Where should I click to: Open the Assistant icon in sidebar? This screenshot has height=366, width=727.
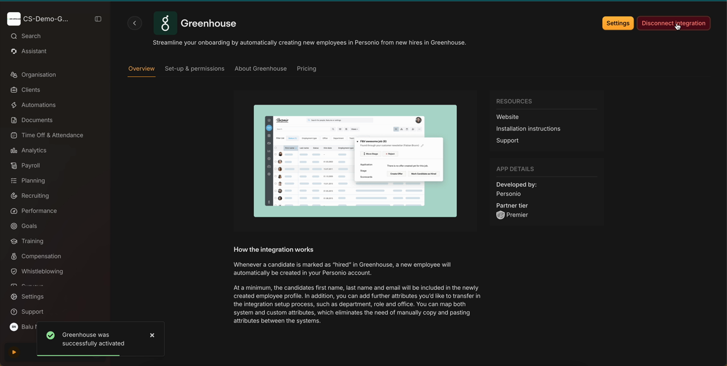(x=14, y=51)
